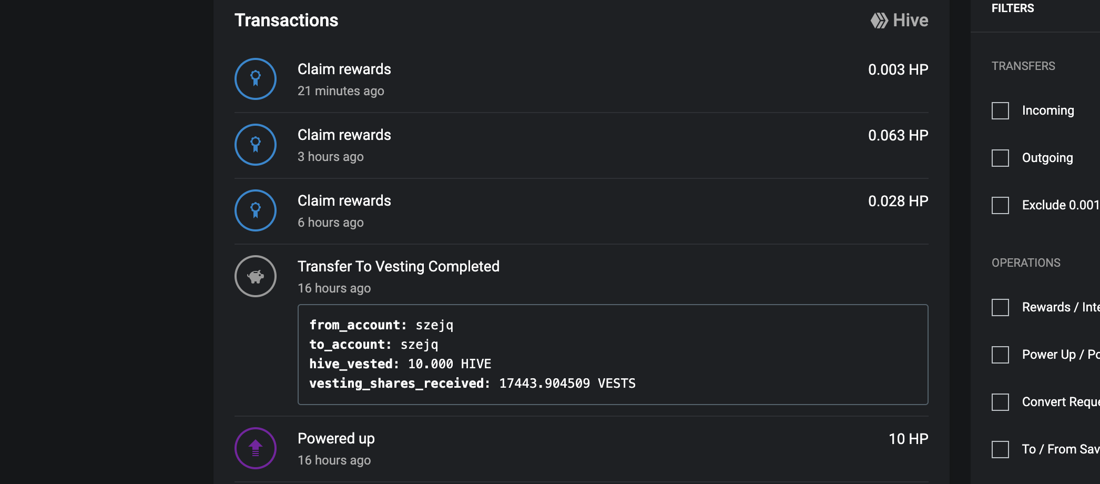Screen dimensions: 1100x484
Task: Click the Incoming filter label
Action: (1048, 110)
